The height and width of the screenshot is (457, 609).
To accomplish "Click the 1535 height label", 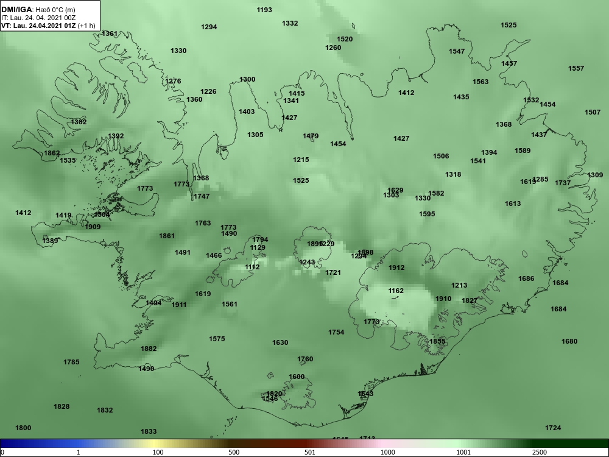I will (x=68, y=160).
